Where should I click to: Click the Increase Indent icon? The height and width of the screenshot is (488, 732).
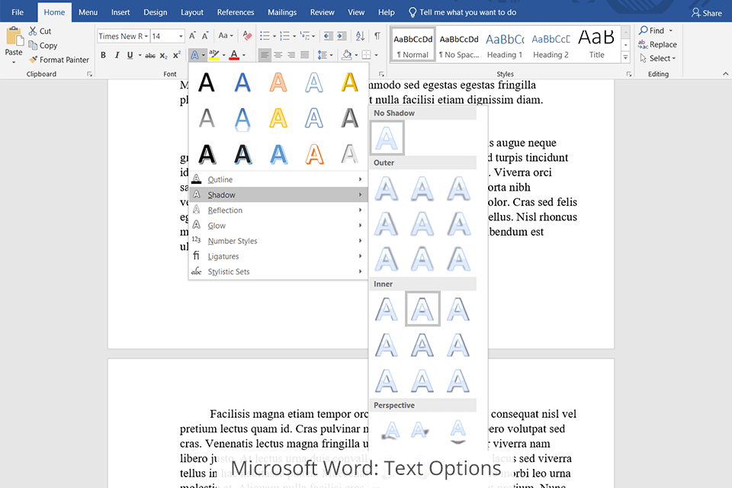pos(342,36)
